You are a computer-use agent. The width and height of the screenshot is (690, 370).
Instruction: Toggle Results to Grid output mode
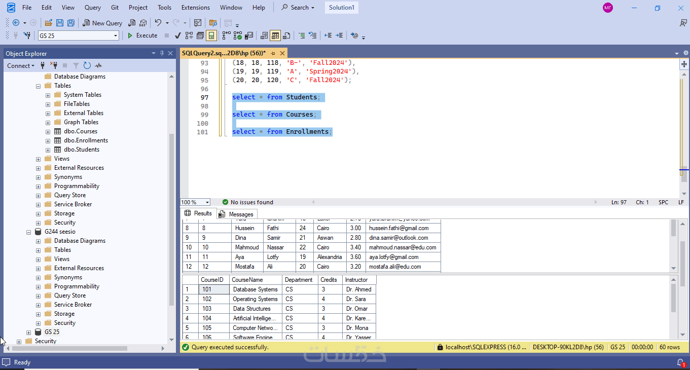(275, 35)
